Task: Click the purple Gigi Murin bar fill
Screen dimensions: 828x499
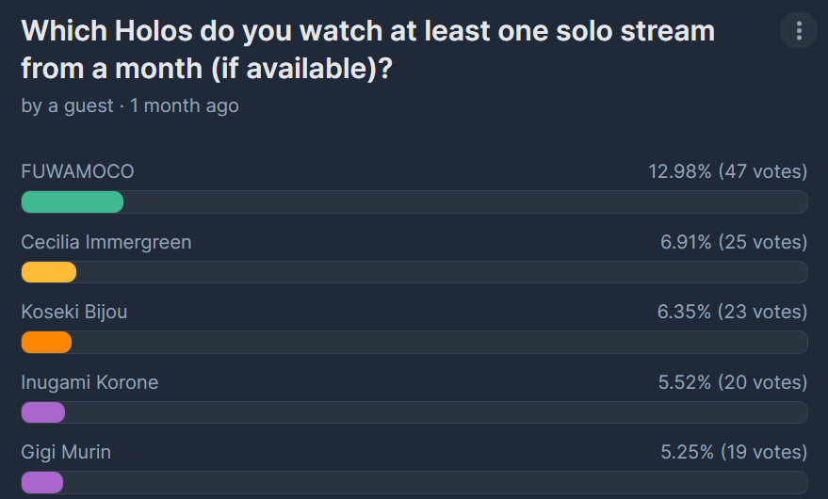Action: point(42,483)
